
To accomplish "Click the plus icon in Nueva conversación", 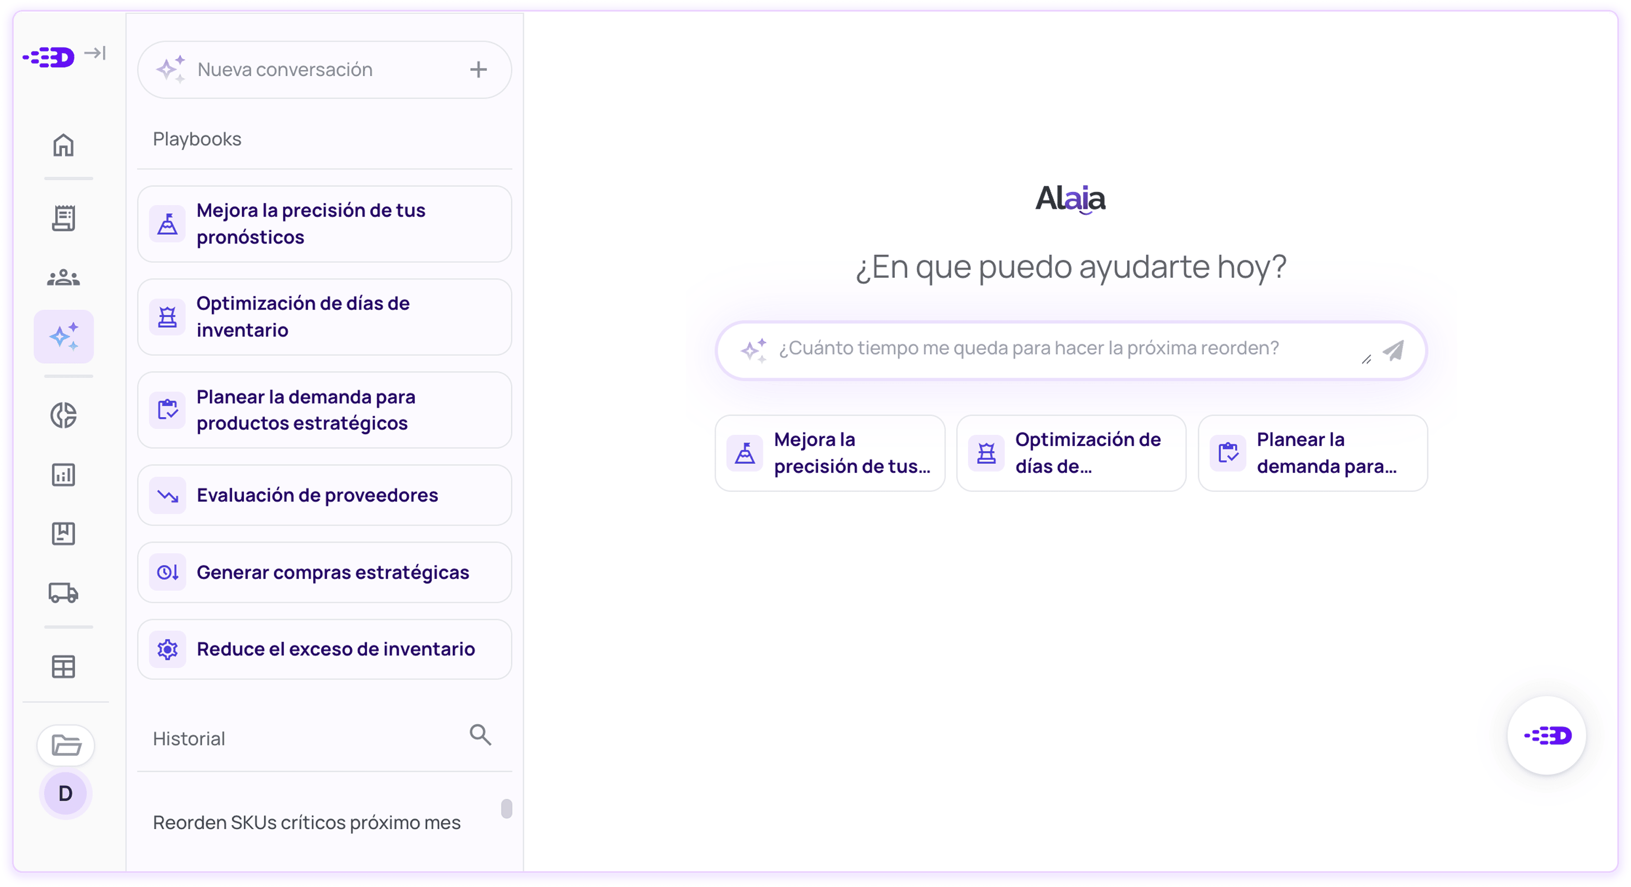I will 479,70.
